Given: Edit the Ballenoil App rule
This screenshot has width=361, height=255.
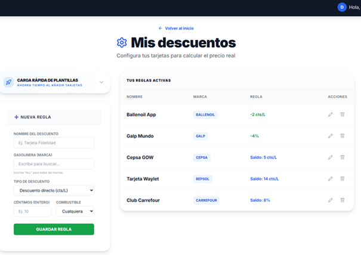Looking at the screenshot, I should click(x=331, y=114).
